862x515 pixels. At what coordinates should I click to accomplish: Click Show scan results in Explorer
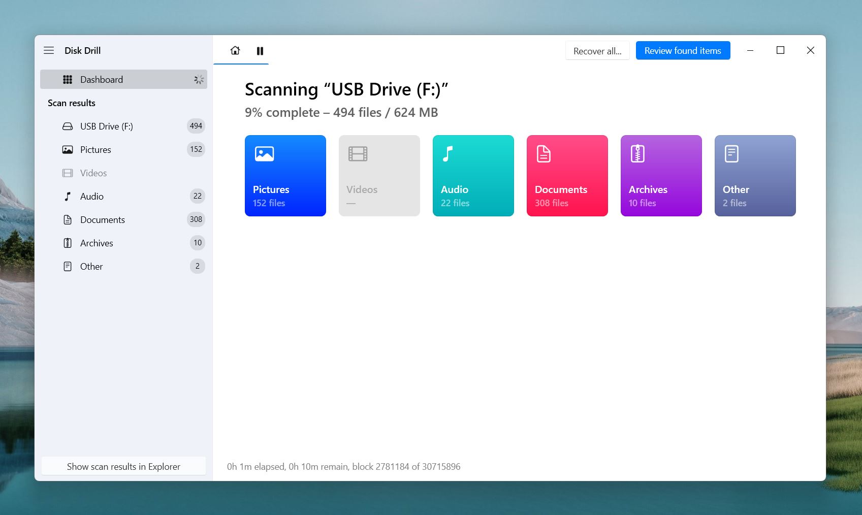tap(123, 466)
